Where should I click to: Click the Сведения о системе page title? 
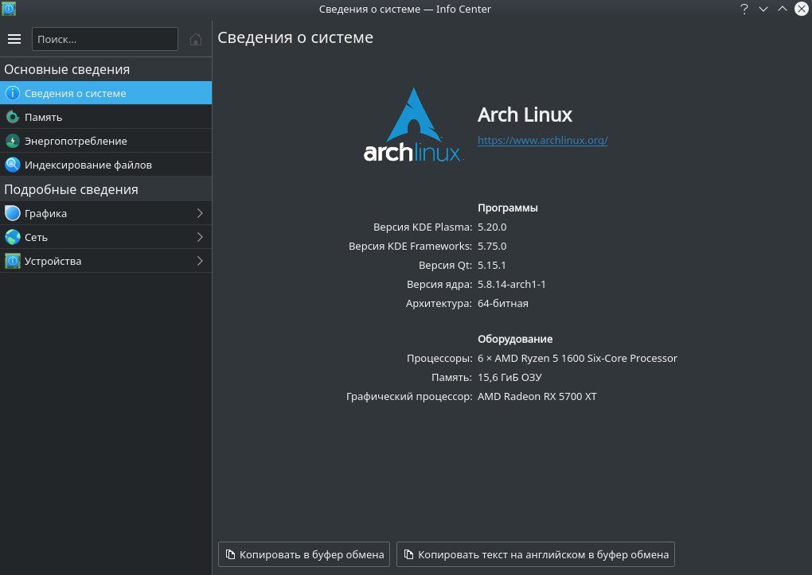(295, 38)
